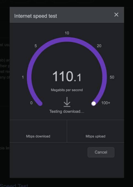Image resolution: width=133 pixels, height=187 pixels.
Task: Click the 110.1 speed reading
Action: 67,76
